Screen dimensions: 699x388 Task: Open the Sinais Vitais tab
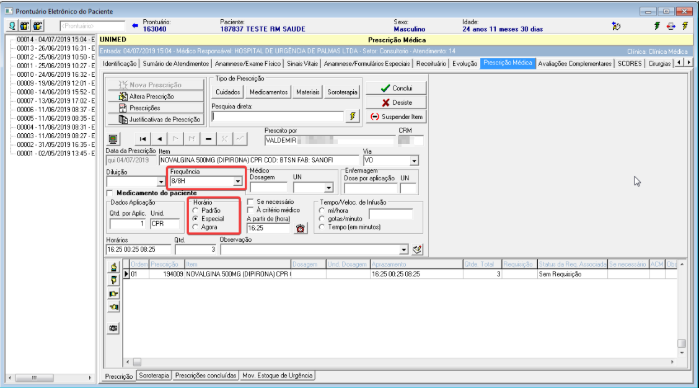click(302, 64)
